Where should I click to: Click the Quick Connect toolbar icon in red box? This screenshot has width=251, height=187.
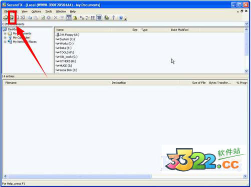(12, 17)
